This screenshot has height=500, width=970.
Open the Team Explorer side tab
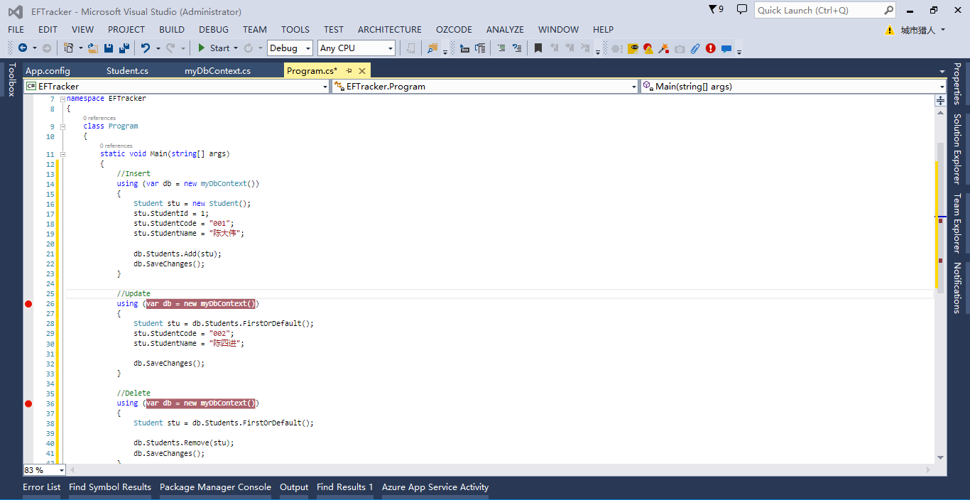(x=957, y=223)
